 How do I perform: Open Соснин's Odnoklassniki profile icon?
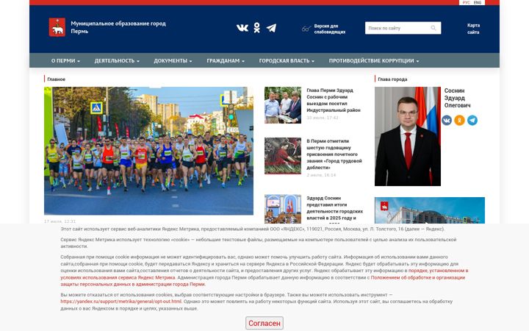coord(459,120)
